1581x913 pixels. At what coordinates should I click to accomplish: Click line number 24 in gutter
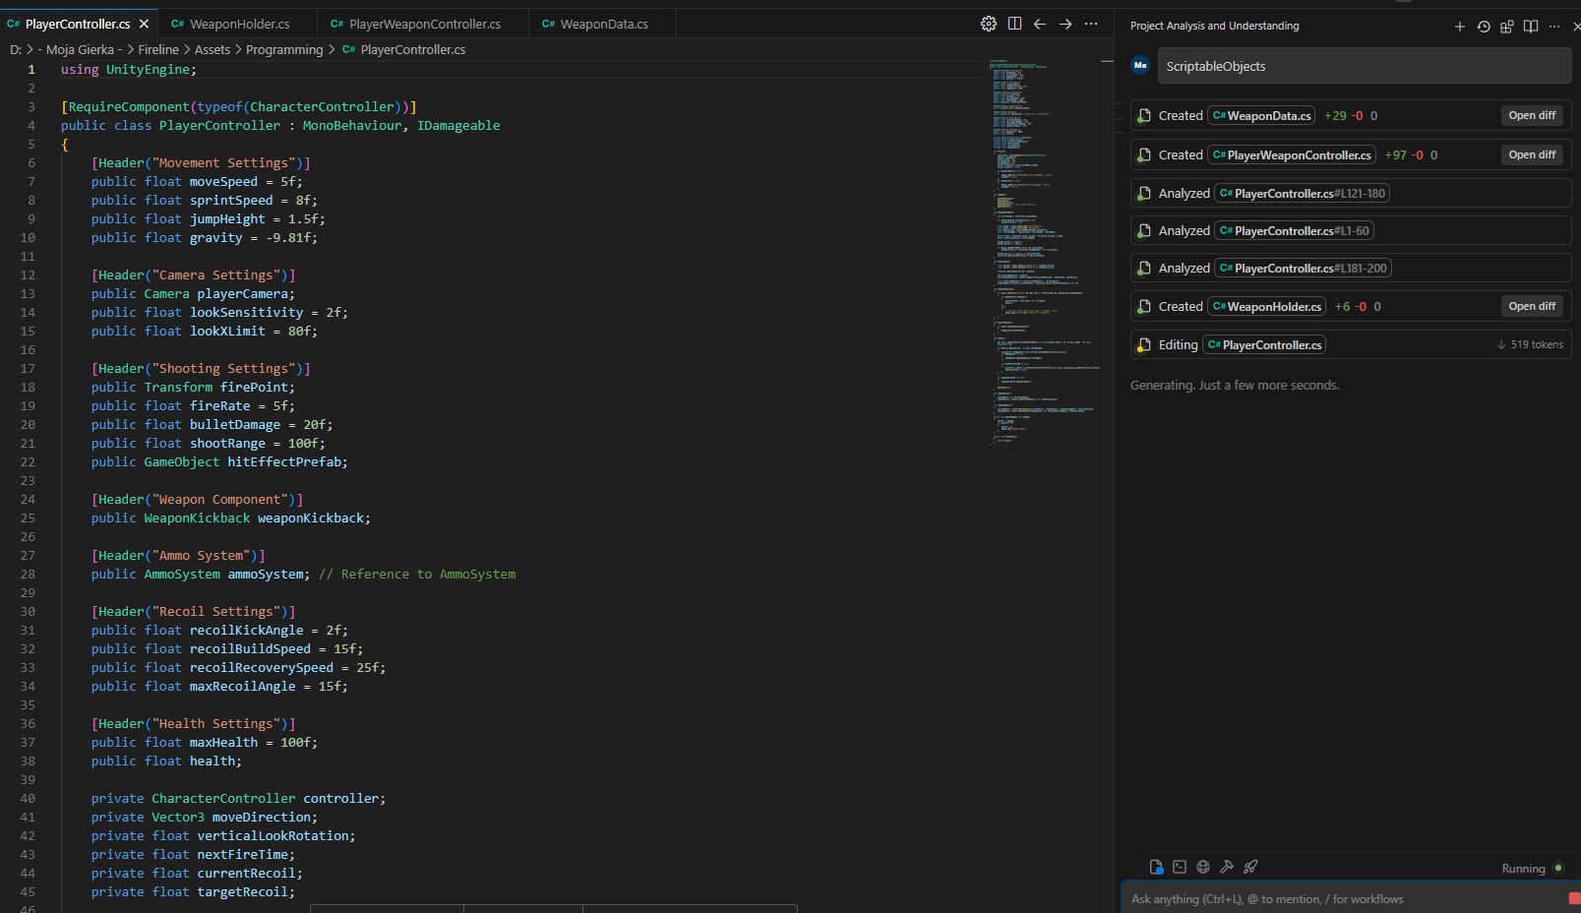(x=28, y=500)
